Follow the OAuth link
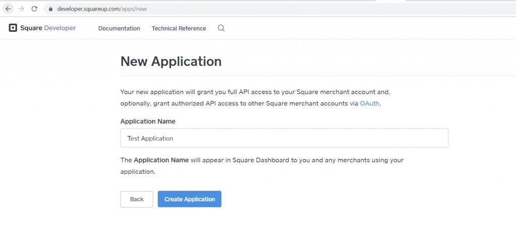Image resolution: width=516 pixels, height=239 pixels. [x=369, y=103]
